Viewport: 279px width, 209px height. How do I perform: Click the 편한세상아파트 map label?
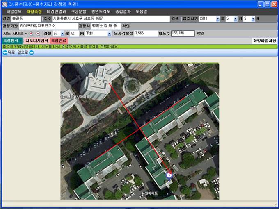click(x=75, y=97)
